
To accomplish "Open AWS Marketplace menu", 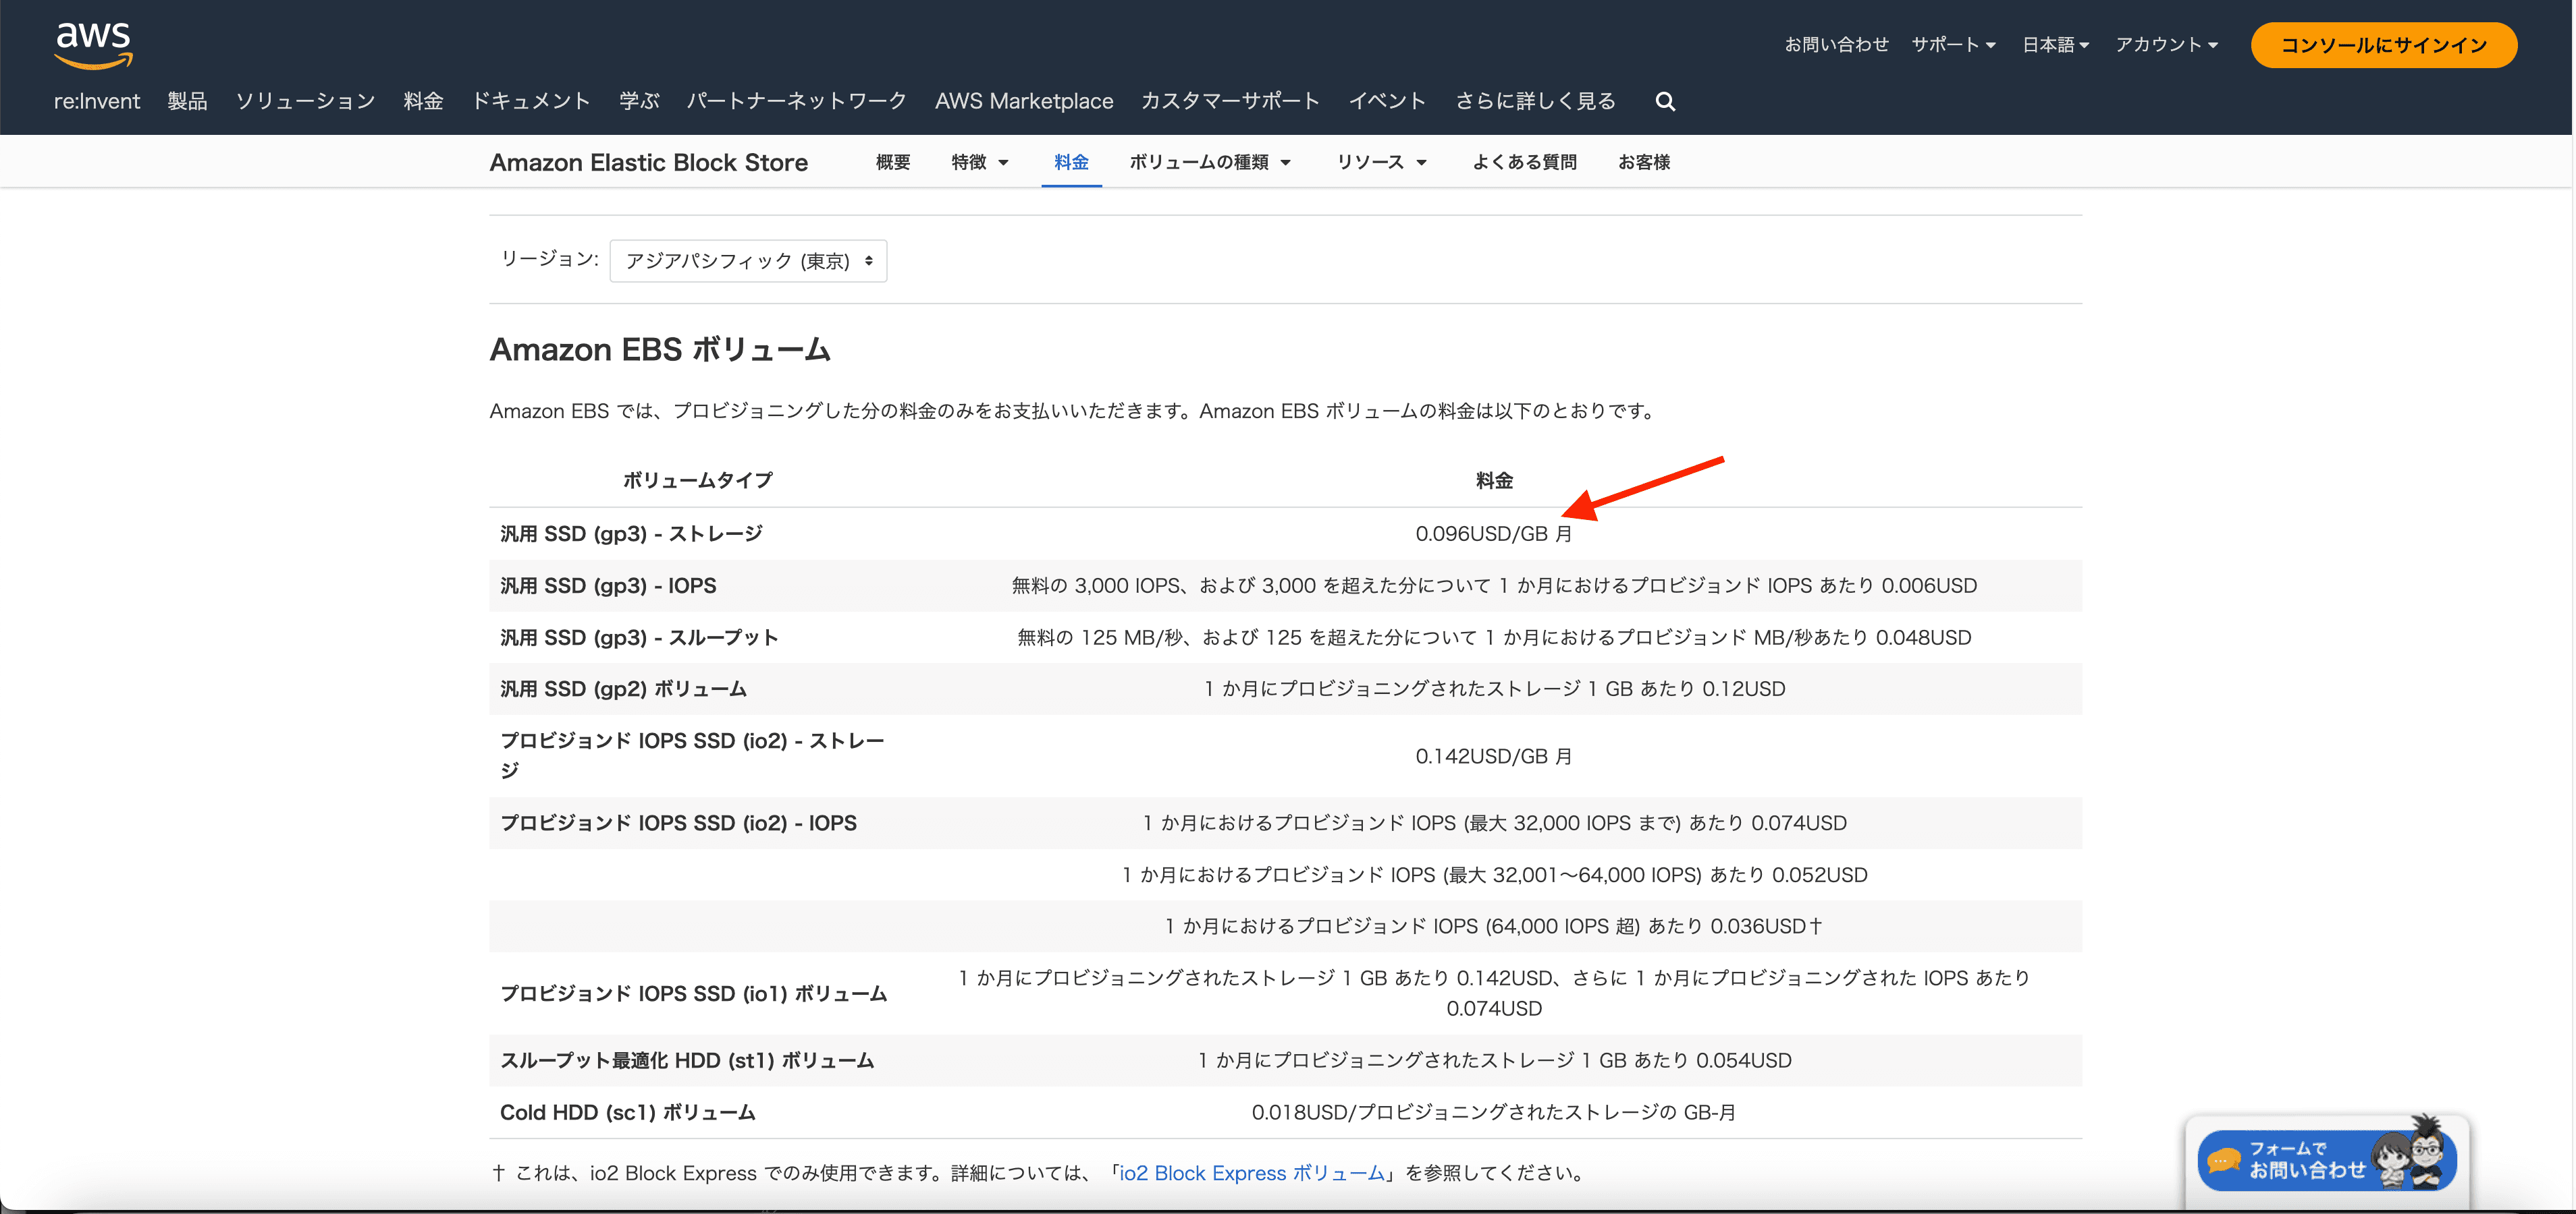I will 1024,101.
